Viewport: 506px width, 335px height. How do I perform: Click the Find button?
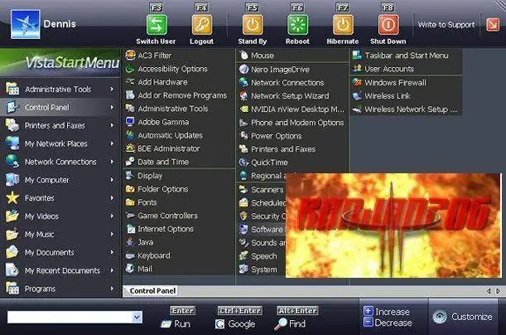tap(290, 323)
